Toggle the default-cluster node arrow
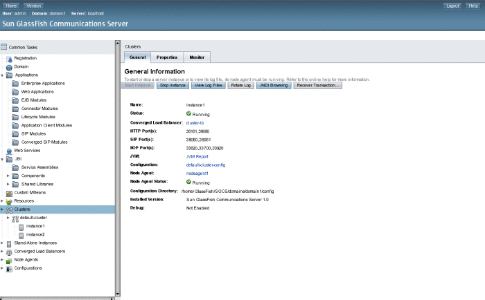Viewport: 485px width, 300px height. tap(8, 218)
